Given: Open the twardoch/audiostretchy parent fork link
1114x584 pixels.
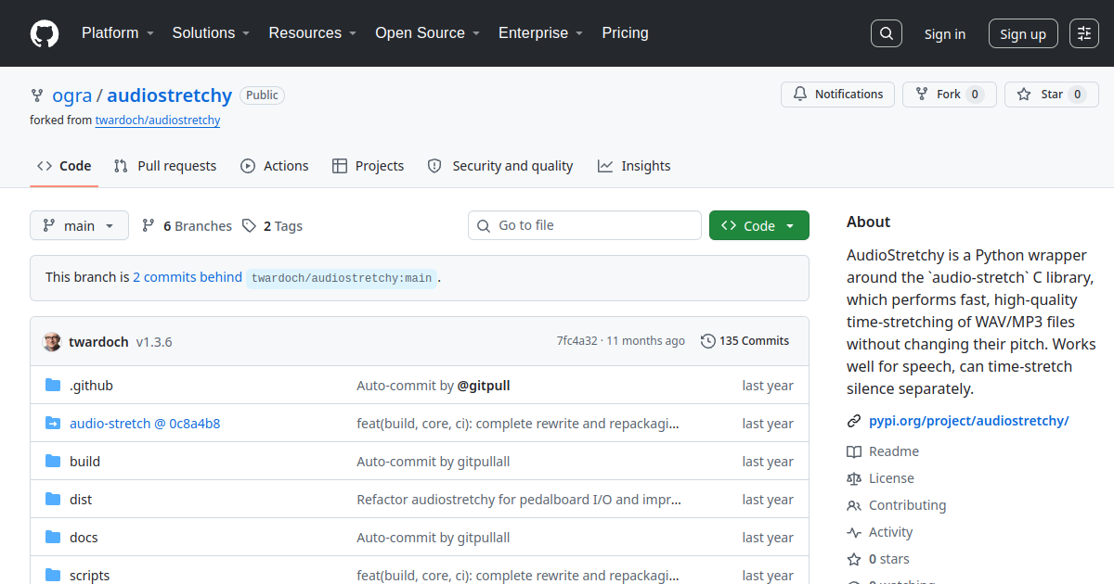Looking at the screenshot, I should pyautogui.click(x=158, y=121).
